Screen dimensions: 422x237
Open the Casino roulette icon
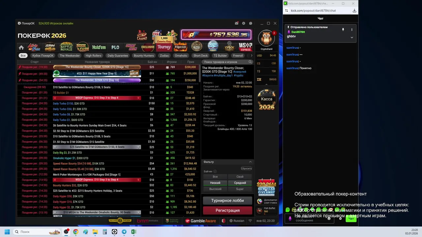click(142, 35)
